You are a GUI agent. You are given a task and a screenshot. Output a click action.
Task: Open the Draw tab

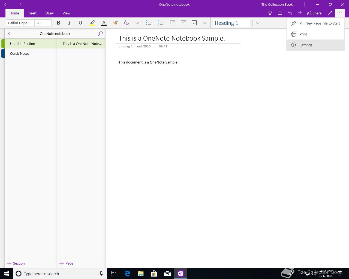click(49, 13)
